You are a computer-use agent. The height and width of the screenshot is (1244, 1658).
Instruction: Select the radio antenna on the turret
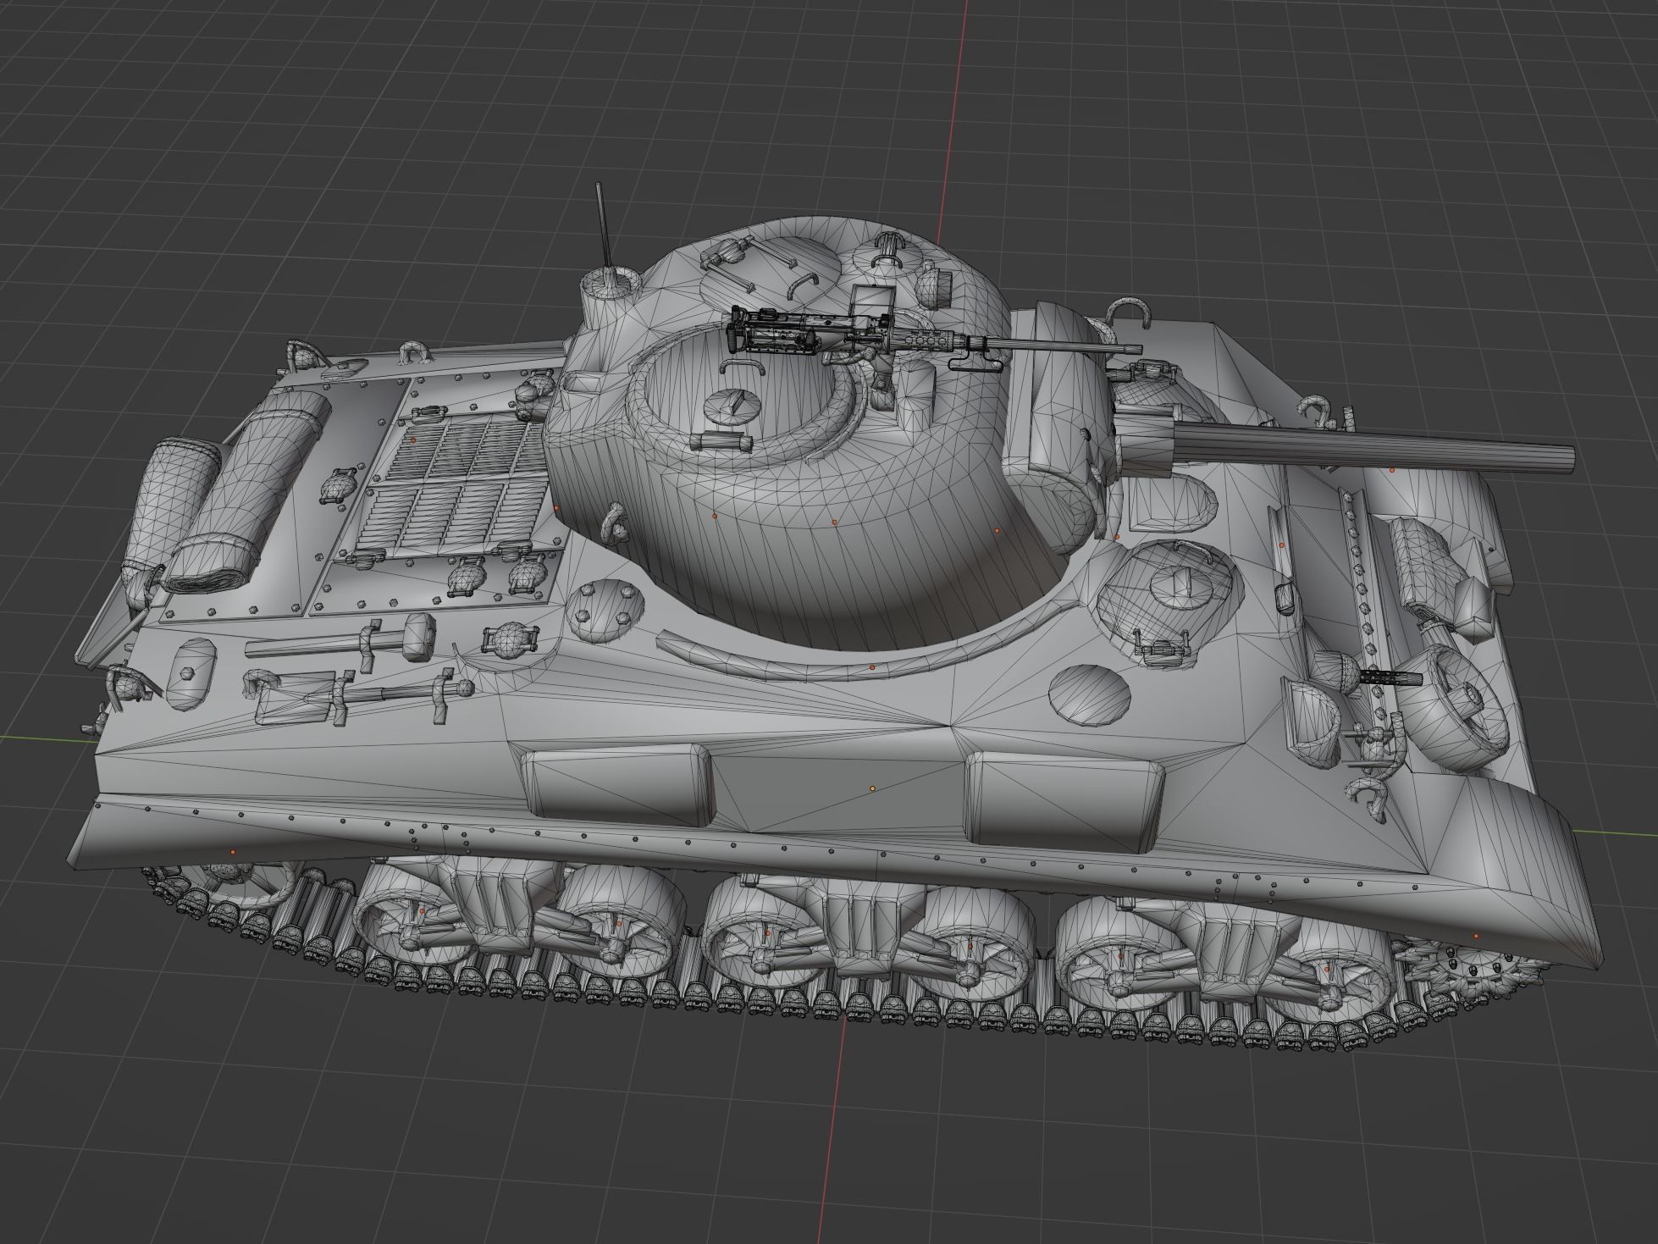604,225
